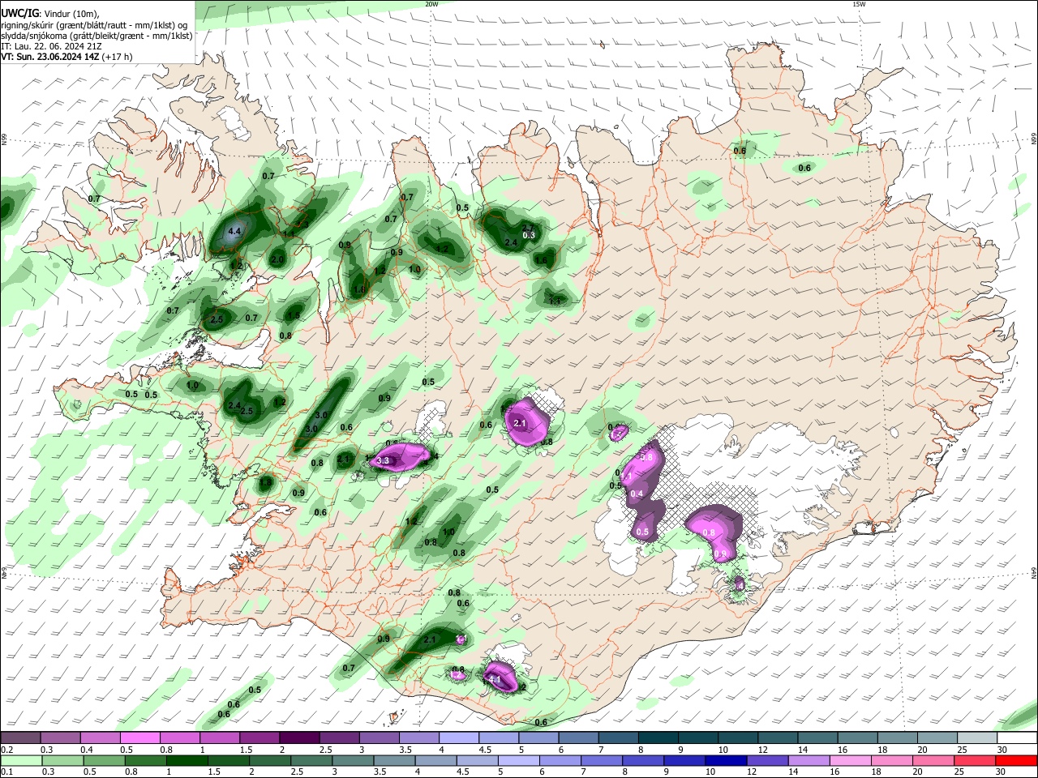
Task: Click the deep blue 10 swatch in bottom legend
Action: pyautogui.click(x=726, y=760)
